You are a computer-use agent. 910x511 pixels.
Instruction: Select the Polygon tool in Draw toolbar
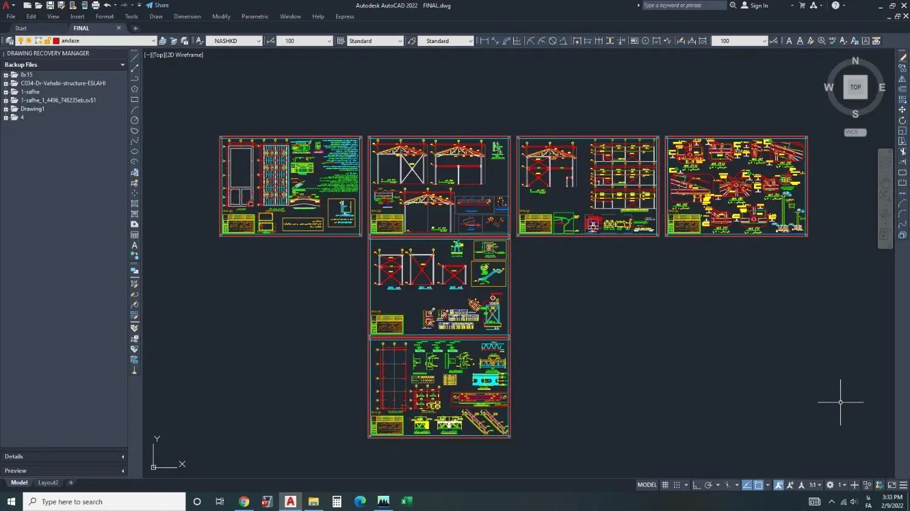tap(135, 89)
